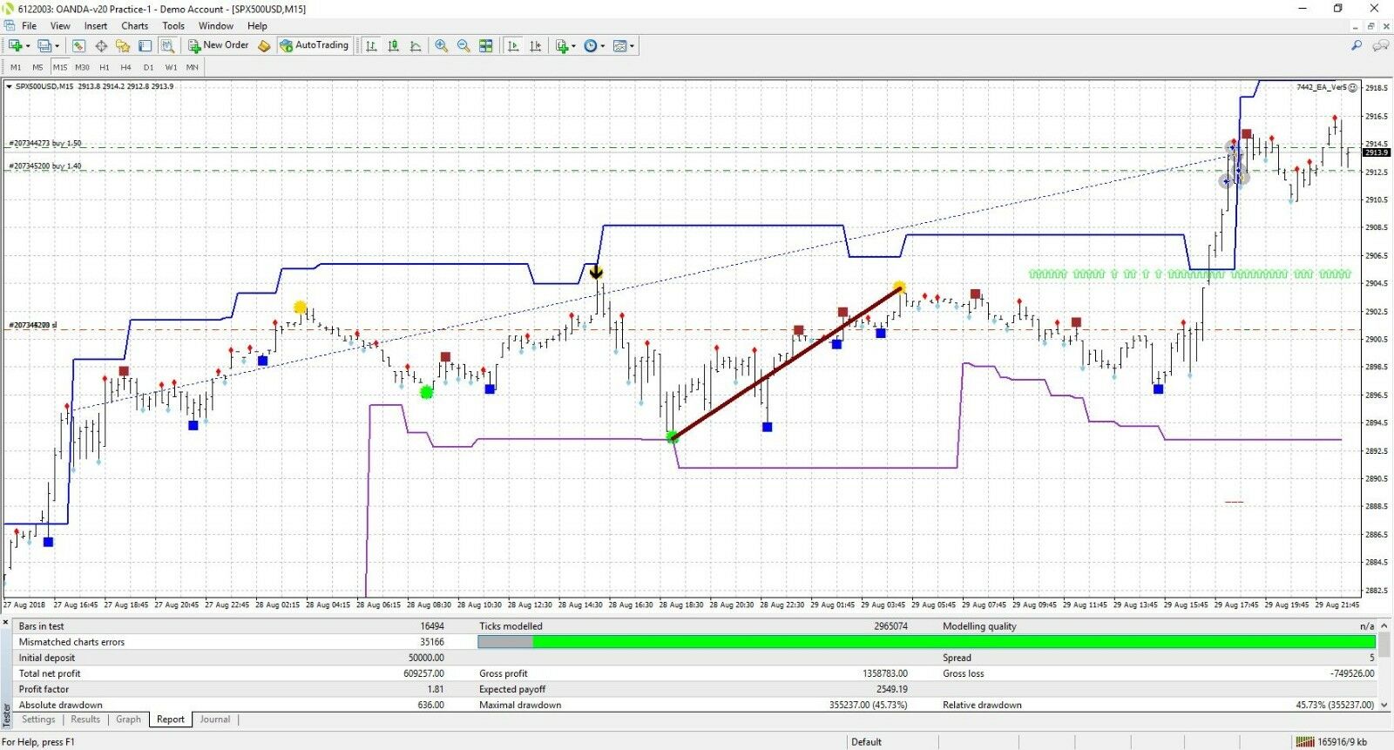Switch to candlestick chart mode
Image resolution: width=1394 pixels, height=750 pixels.
tap(394, 45)
